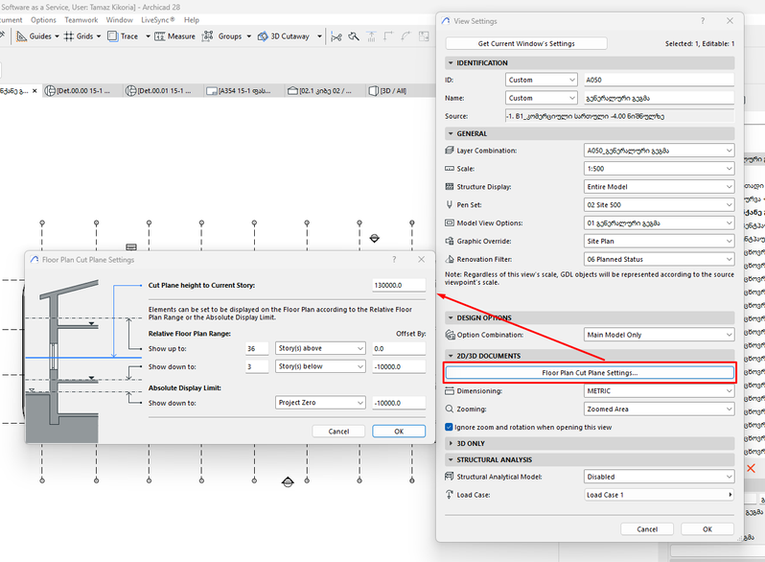Collapse the IDENTIFICATION section
Viewport: 765px width, 562px height.
tap(451, 63)
